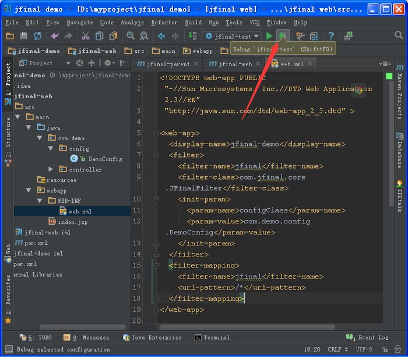Select index.jsp in the project tree

click(72, 222)
